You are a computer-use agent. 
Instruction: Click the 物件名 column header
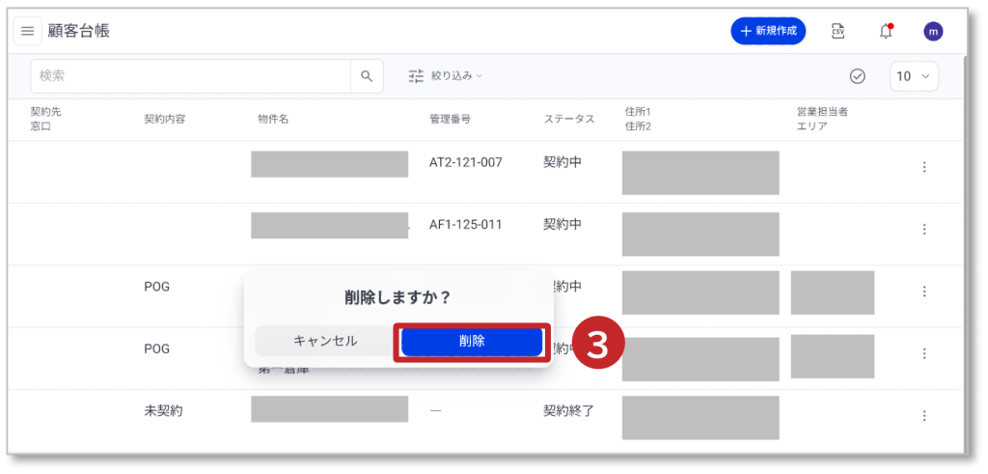(x=273, y=119)
